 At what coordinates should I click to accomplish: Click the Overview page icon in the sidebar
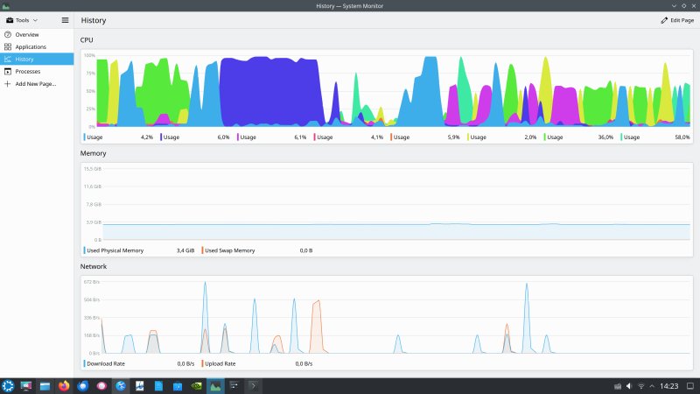tap(8, 34)
